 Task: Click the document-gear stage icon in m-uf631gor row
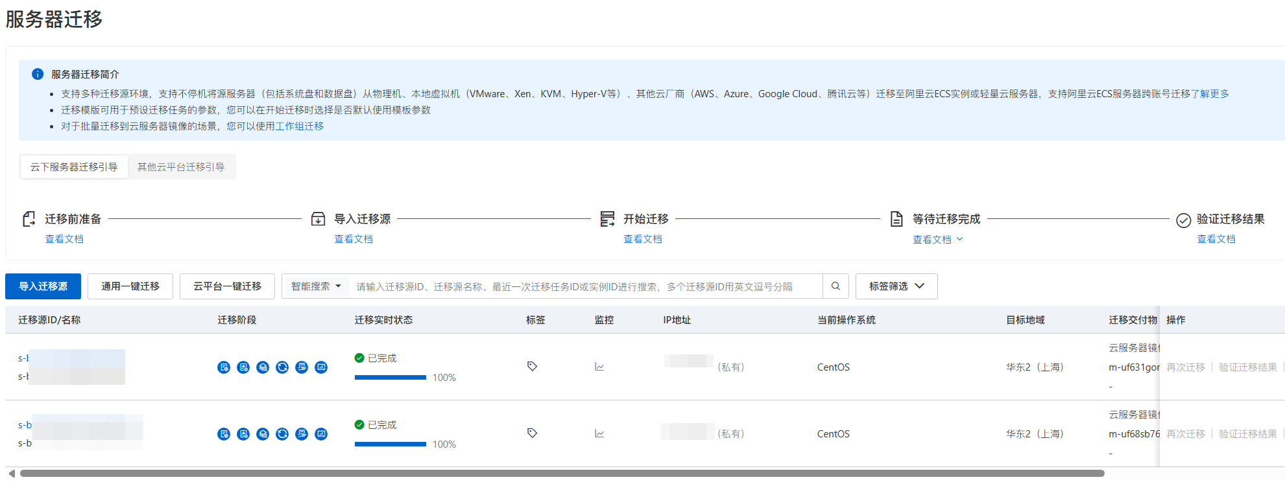click(224, 367)
